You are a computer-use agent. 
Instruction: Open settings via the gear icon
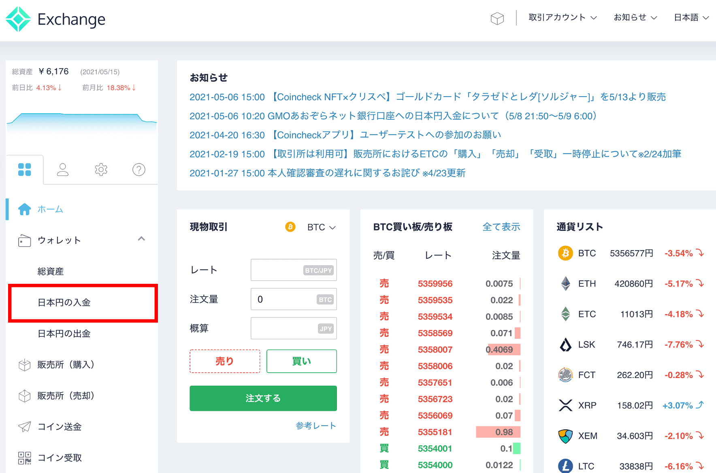pyautogui.click(x=100, y=170)
